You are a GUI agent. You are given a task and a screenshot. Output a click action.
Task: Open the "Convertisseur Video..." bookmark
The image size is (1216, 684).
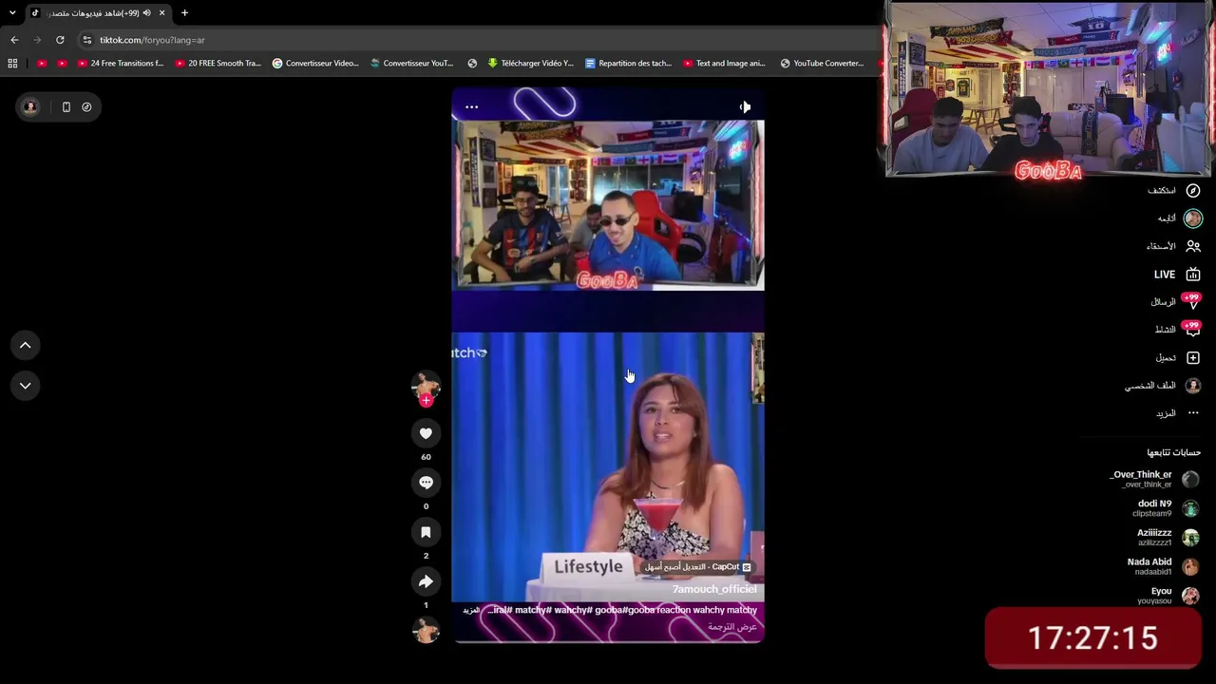pyautogui.click(x=315, y=64)
